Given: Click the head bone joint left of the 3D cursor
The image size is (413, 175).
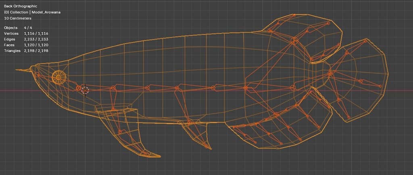Looking at the screenshot, I should pyautogui.click(x=79, y=88).
